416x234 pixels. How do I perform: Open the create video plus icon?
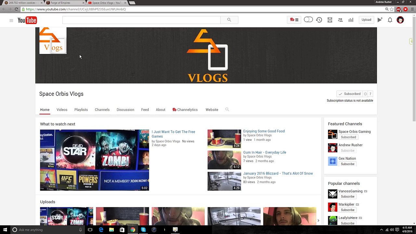(380, 20)
